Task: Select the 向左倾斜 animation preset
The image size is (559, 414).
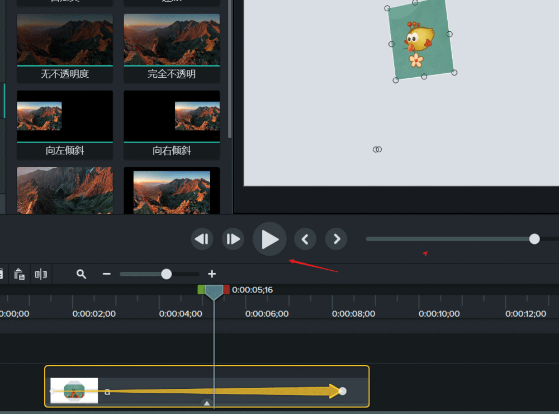Action: click(65, 125)
